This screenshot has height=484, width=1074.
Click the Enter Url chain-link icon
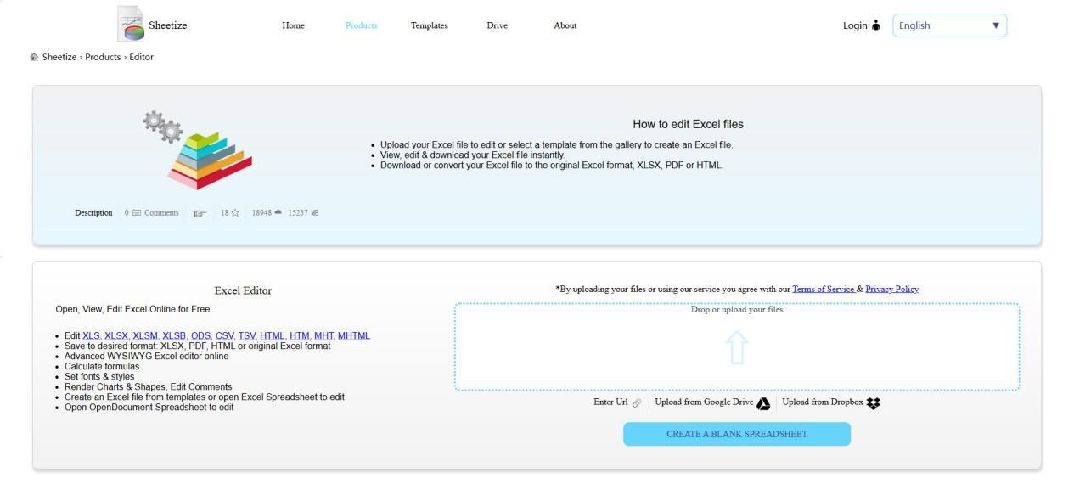pyautogui.click(x=637, y=403)
